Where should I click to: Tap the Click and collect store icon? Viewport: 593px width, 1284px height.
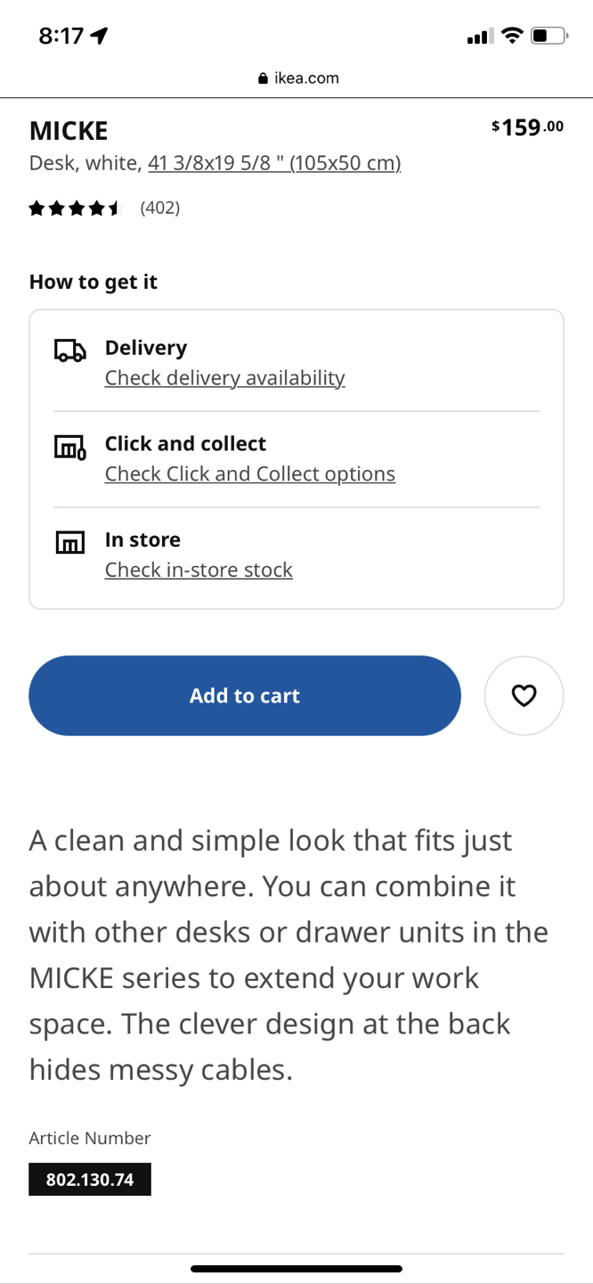70,447
